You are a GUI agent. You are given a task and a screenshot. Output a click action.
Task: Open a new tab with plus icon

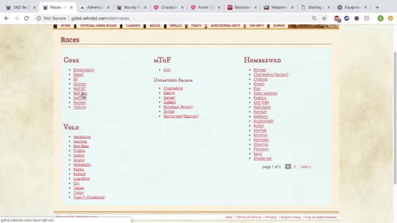pyautogui.click(x=377, y=7)
